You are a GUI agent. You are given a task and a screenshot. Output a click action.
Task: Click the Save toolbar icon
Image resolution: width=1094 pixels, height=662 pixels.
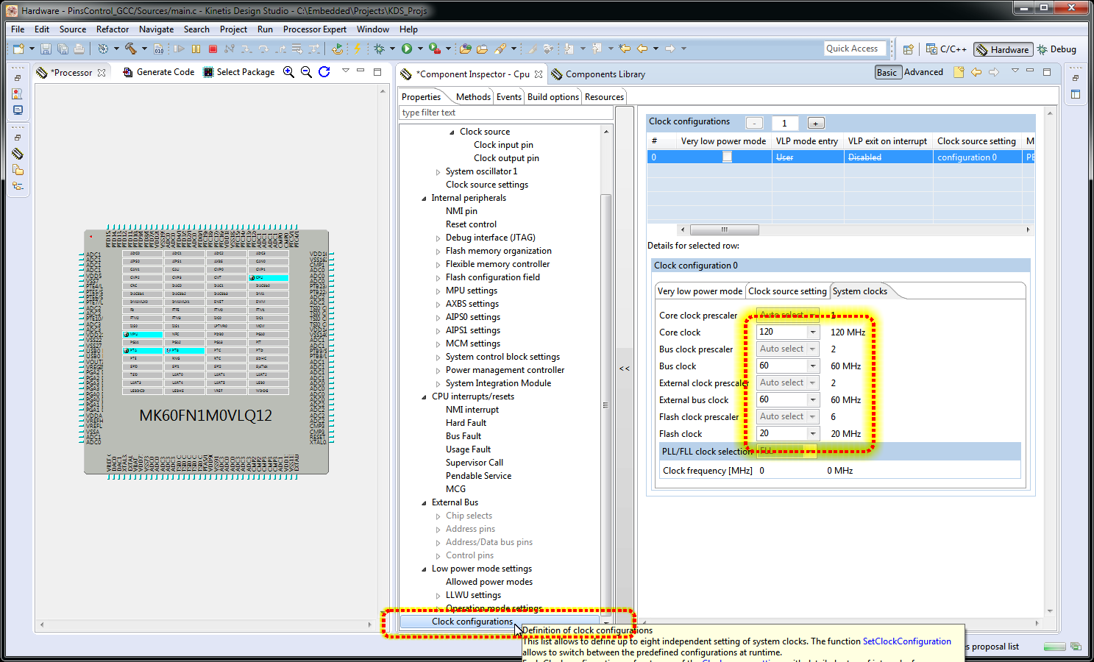[46, 49]
